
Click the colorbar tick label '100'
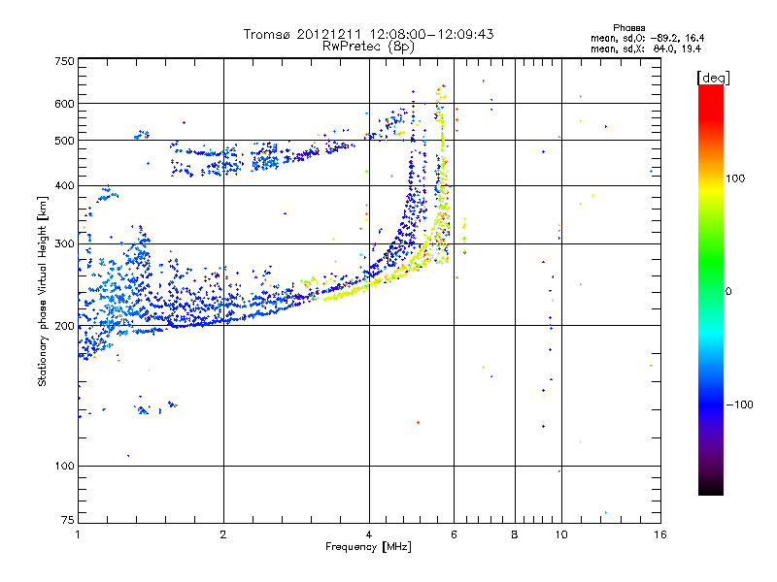(x=735, y=178)
